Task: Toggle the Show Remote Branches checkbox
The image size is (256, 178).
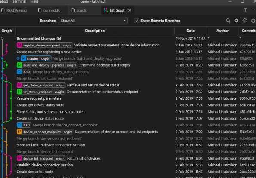Action: (137, 21)
